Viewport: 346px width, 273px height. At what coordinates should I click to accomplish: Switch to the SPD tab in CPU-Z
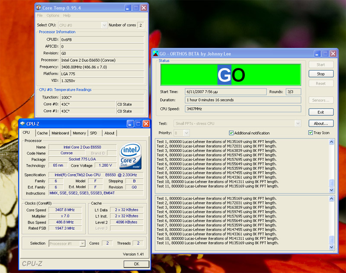93,133
